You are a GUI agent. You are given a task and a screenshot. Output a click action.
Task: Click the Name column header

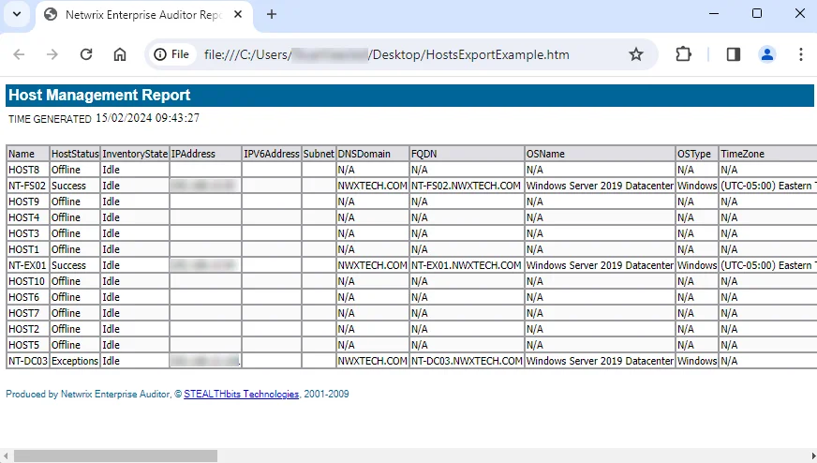[x=28, y=154]
